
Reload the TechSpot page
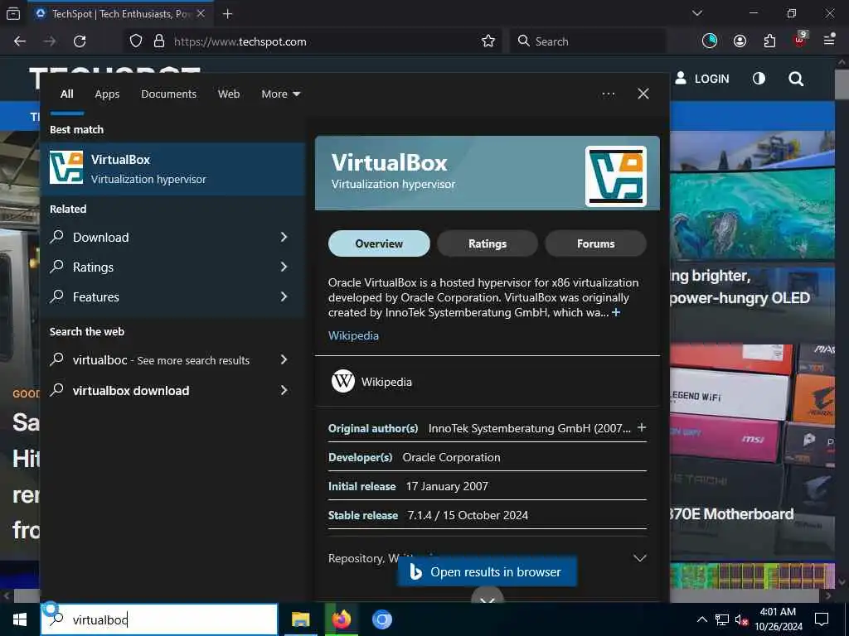(80, 41)
